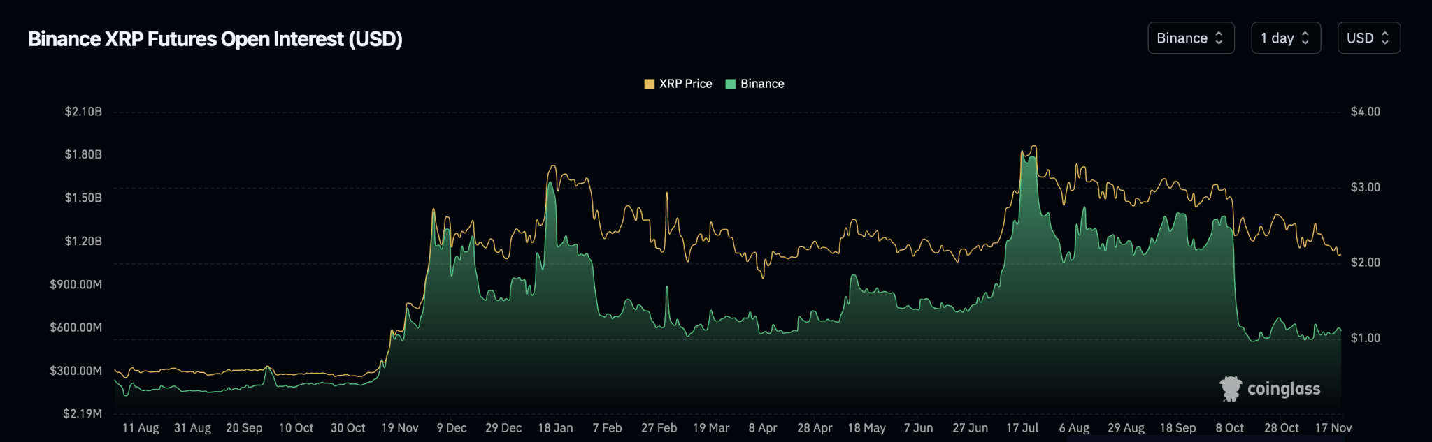Toggle Binance series via legend label

[762, 84]
